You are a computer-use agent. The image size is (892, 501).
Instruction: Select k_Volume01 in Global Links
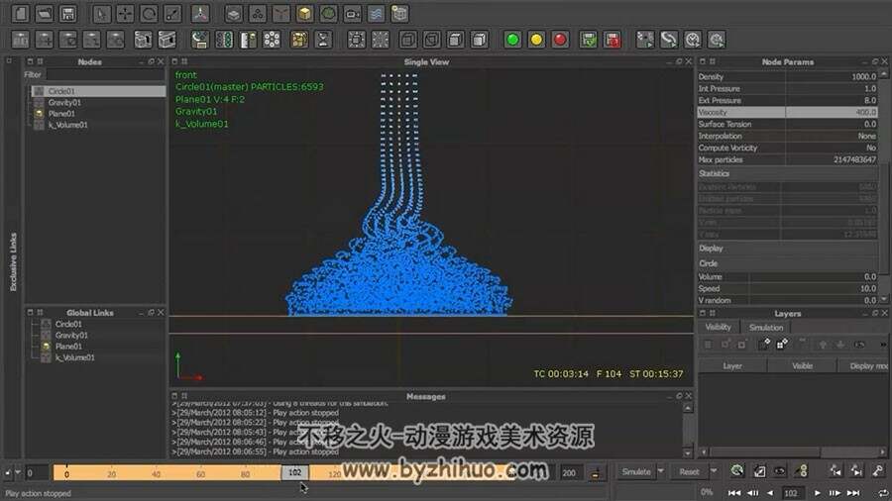point(74,357)
